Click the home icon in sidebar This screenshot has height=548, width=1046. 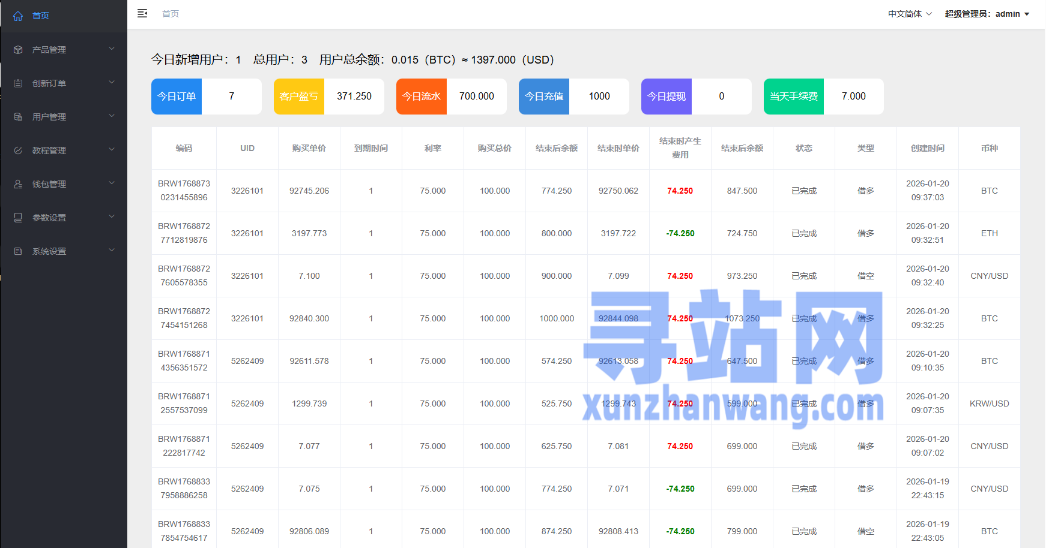pos(18,16)
